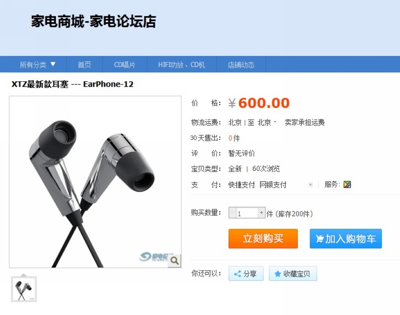
Task: Go to the 首页 tab
Action: 84,64
